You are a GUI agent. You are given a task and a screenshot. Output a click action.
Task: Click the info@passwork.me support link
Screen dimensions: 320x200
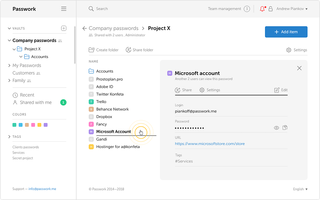[42, 189]
